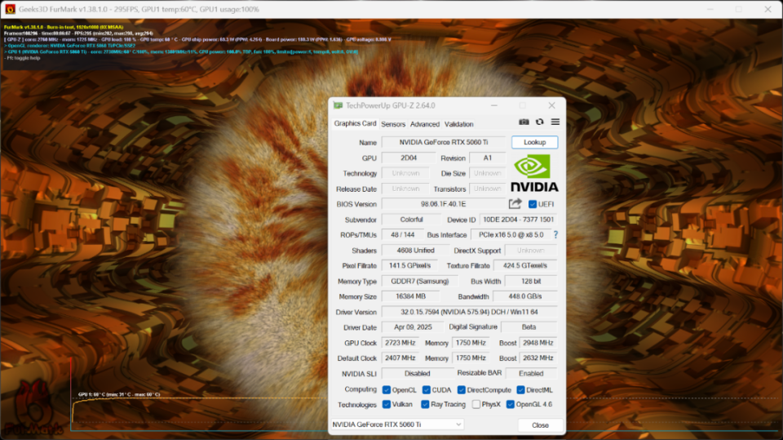The height and width of the screenshot is (440, 783).
Task: Toggle the Vulkan checkbox
Action: click(386, 405)
